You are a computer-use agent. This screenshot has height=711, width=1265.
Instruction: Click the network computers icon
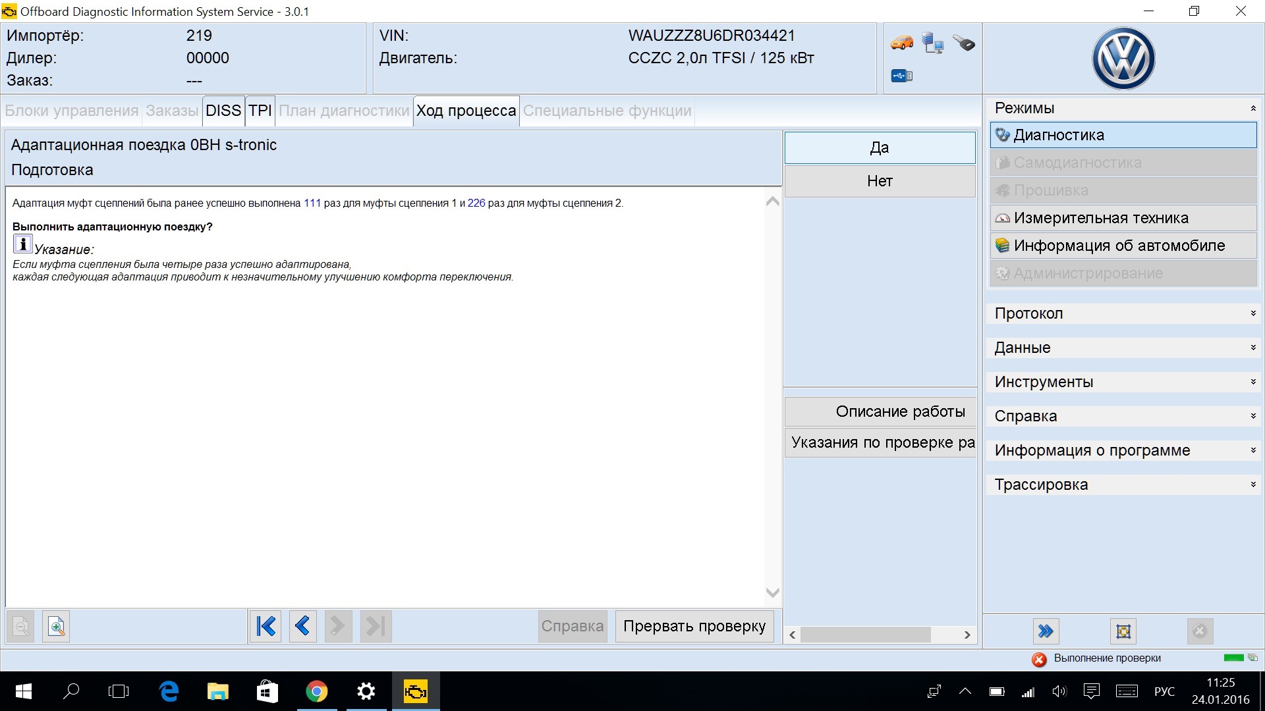tap(932, 43)
